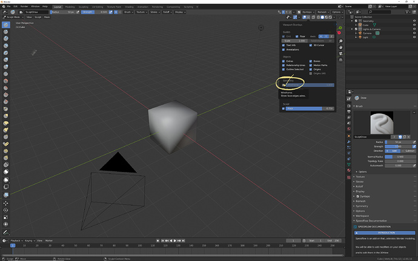
Task: Open the Remesh header dropdown
Action: point(323,12)
